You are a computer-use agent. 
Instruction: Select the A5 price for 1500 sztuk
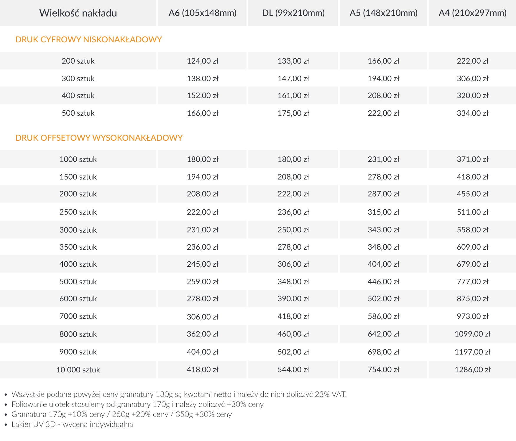coord(384,177)
